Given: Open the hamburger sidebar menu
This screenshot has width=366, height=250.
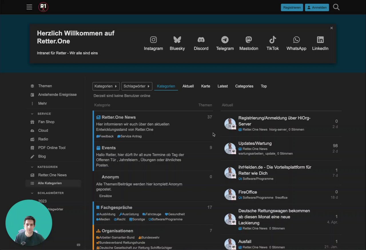Looking at the screenshot, I should 29,7.
